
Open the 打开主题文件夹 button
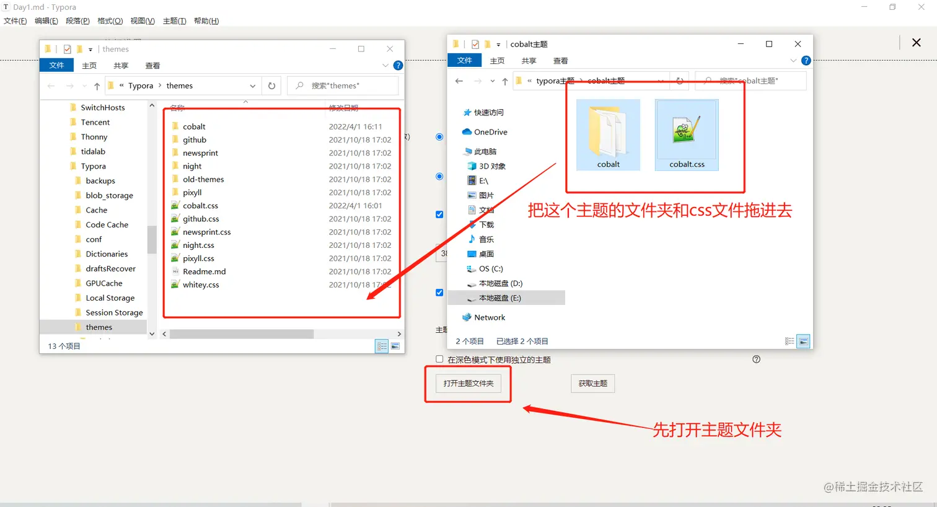(x=468, y=384)
